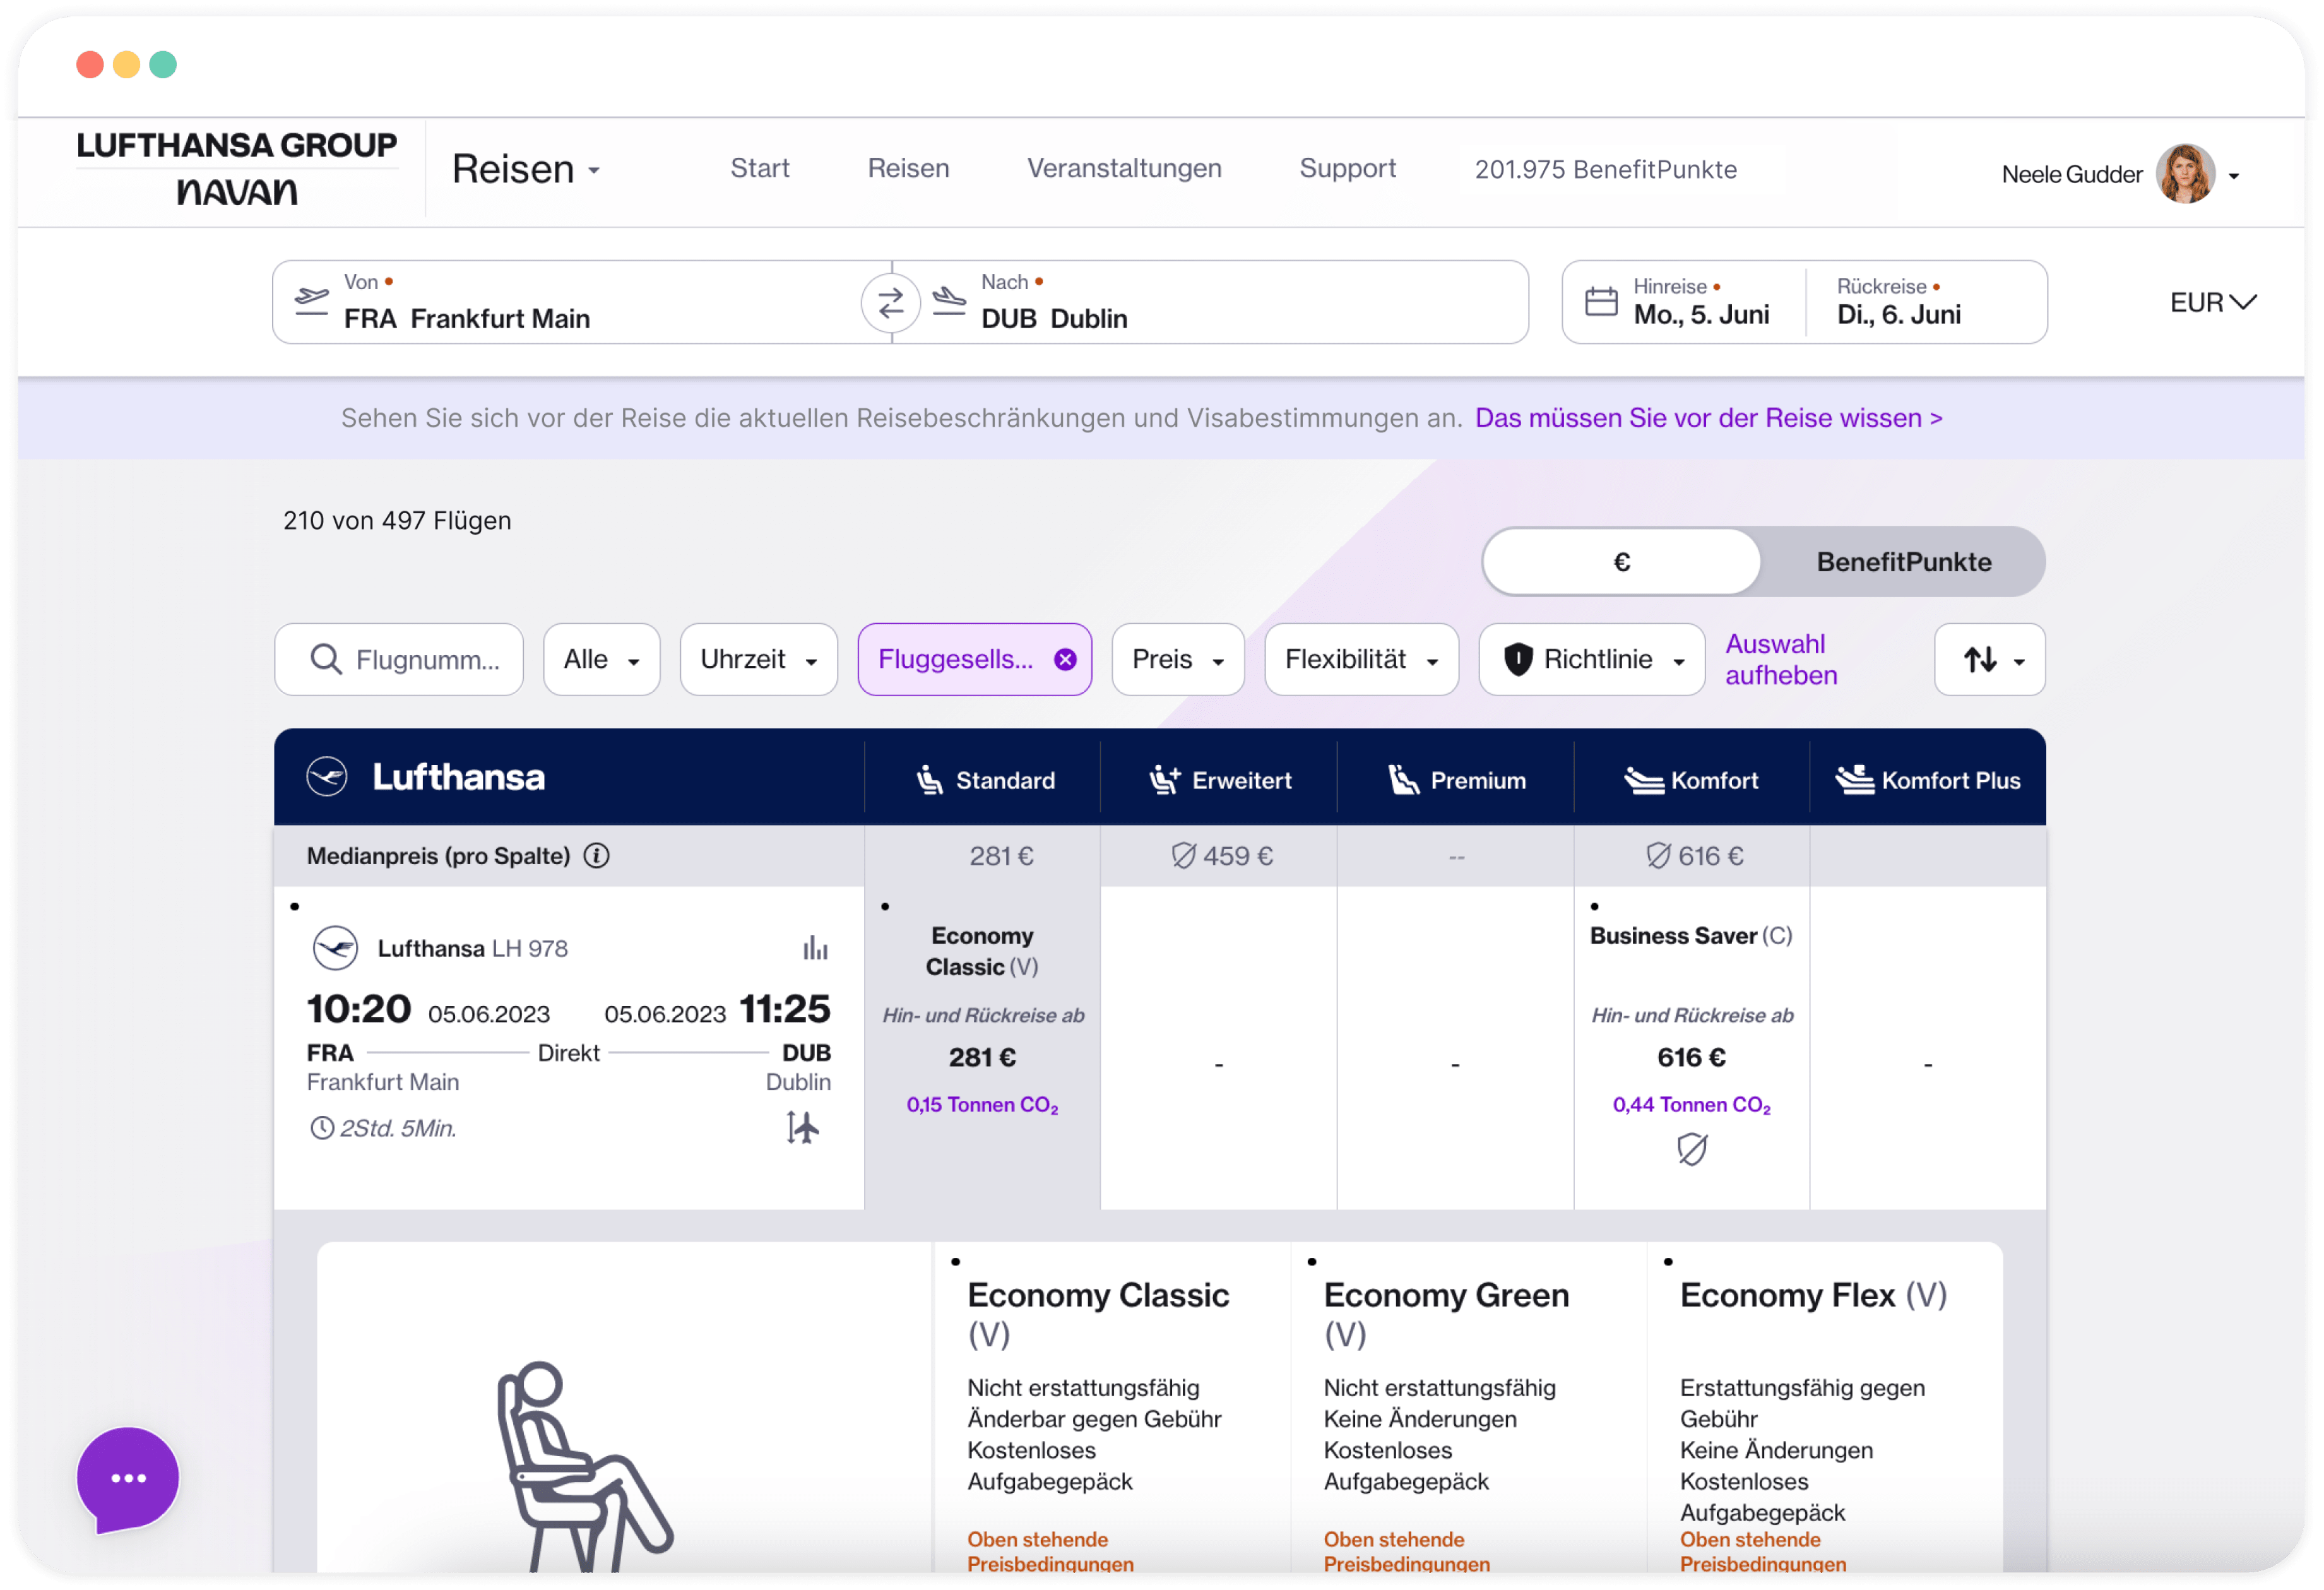Select Economy Classic fare for 281 €
The image size is (2324, 1590).
(x=982, y=1047)
